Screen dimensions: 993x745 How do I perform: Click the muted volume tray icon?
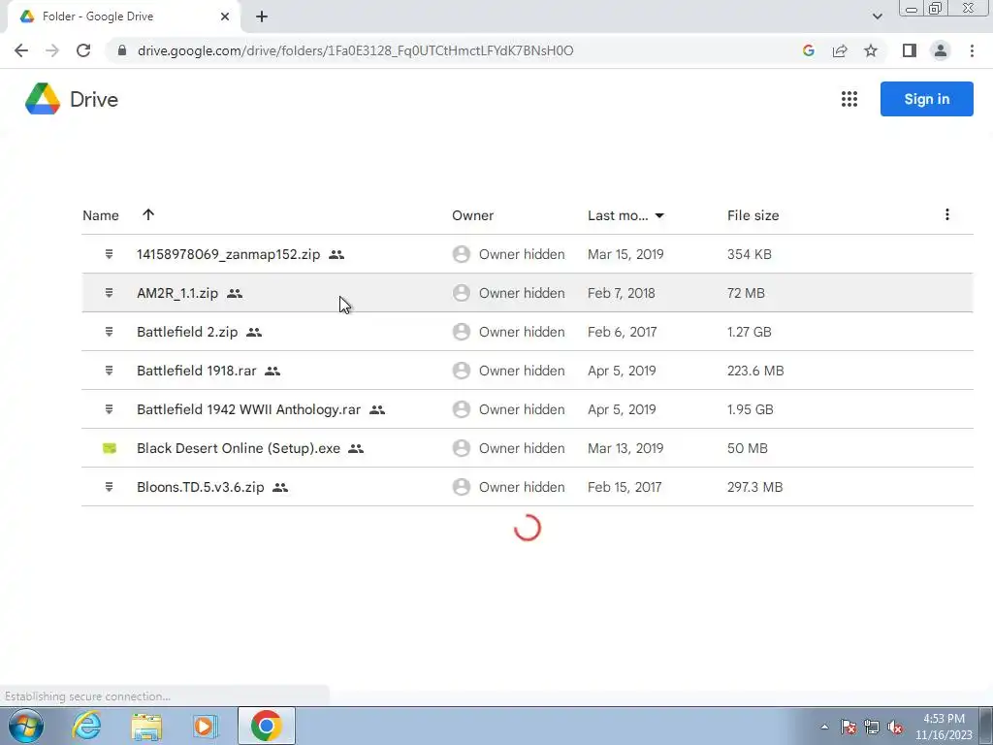coord(895,727)
